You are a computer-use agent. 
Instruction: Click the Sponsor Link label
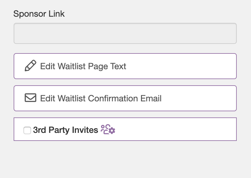click(39, 14)
